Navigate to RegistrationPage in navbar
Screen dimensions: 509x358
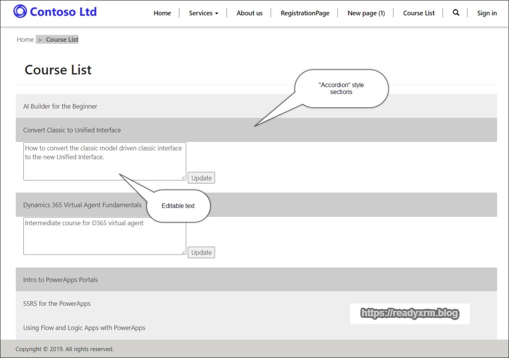tap(305, 13)
